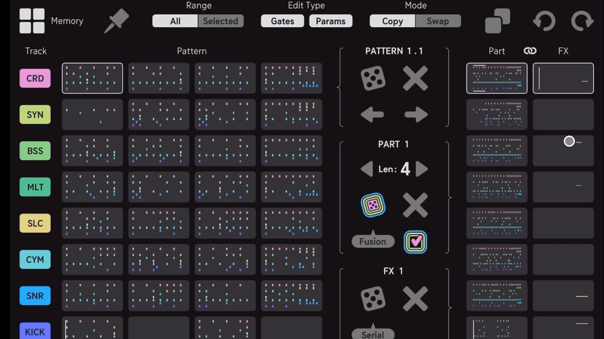Image resolution: width=604 pixels, height=339 pixels.
Task: Clear Part 1 with X
Action: click(x=415, y=205)
